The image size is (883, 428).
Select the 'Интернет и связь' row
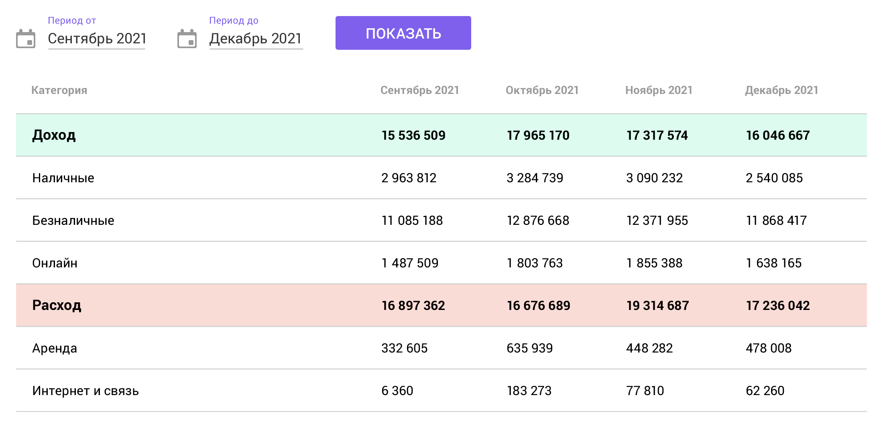tap(85, 391)
